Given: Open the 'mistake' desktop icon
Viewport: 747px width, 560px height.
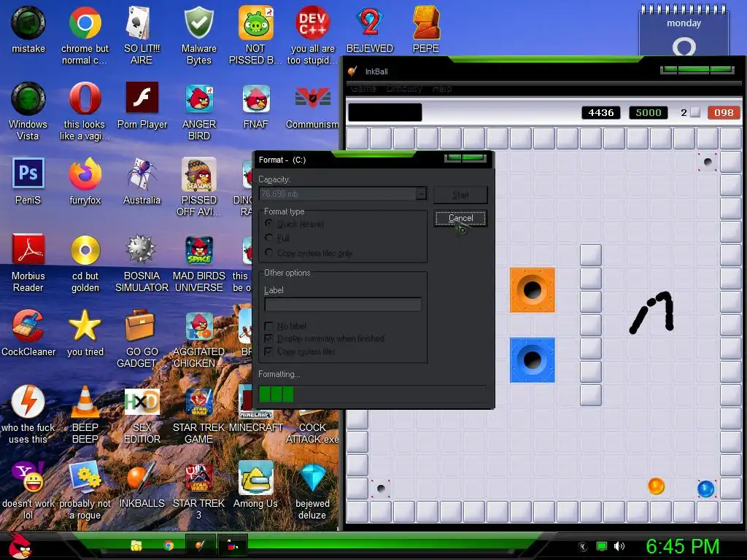Looking at the screenshot, I should coord(28,29).
